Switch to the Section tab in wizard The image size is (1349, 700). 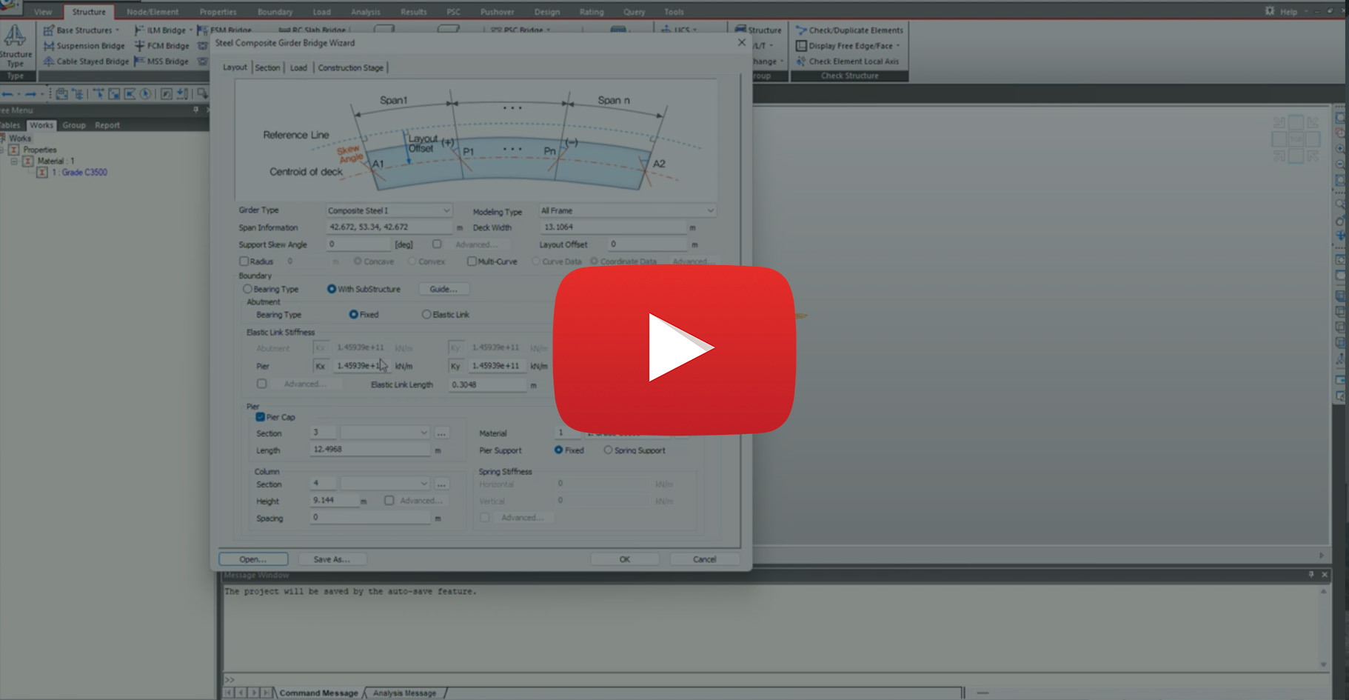pyautogui.click(x=267, y=67)
